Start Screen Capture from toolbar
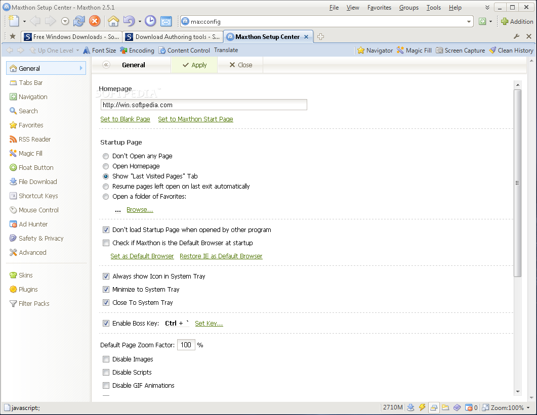537x415 pixels. (460, 50)
